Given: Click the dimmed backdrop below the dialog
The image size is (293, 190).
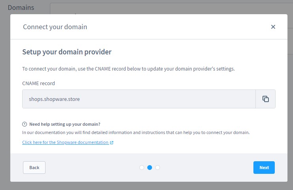Looking at the screenshot, I should click(146, 186).
